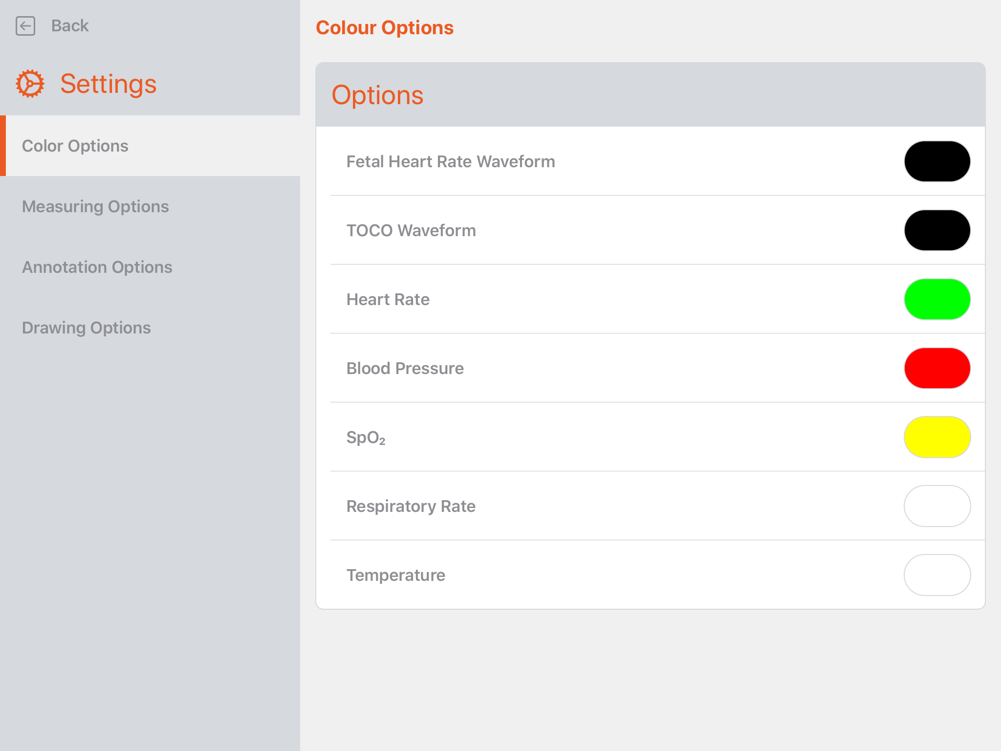The height and width of the screenshot is (751, 1001).
Task: Click the Colour Options heading
Action: tap(385, 27)
